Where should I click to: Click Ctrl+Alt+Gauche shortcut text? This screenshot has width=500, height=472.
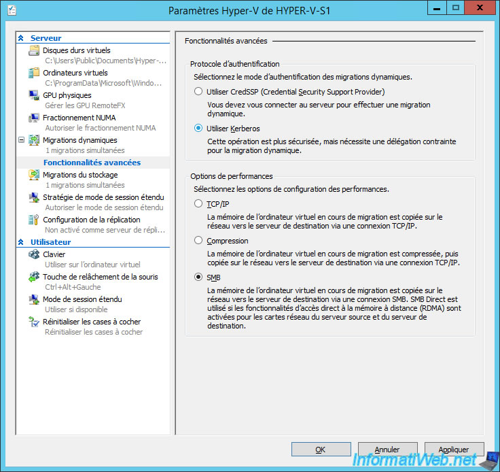point(73,287)
